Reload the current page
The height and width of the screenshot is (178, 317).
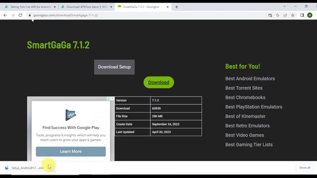[20, 15]
